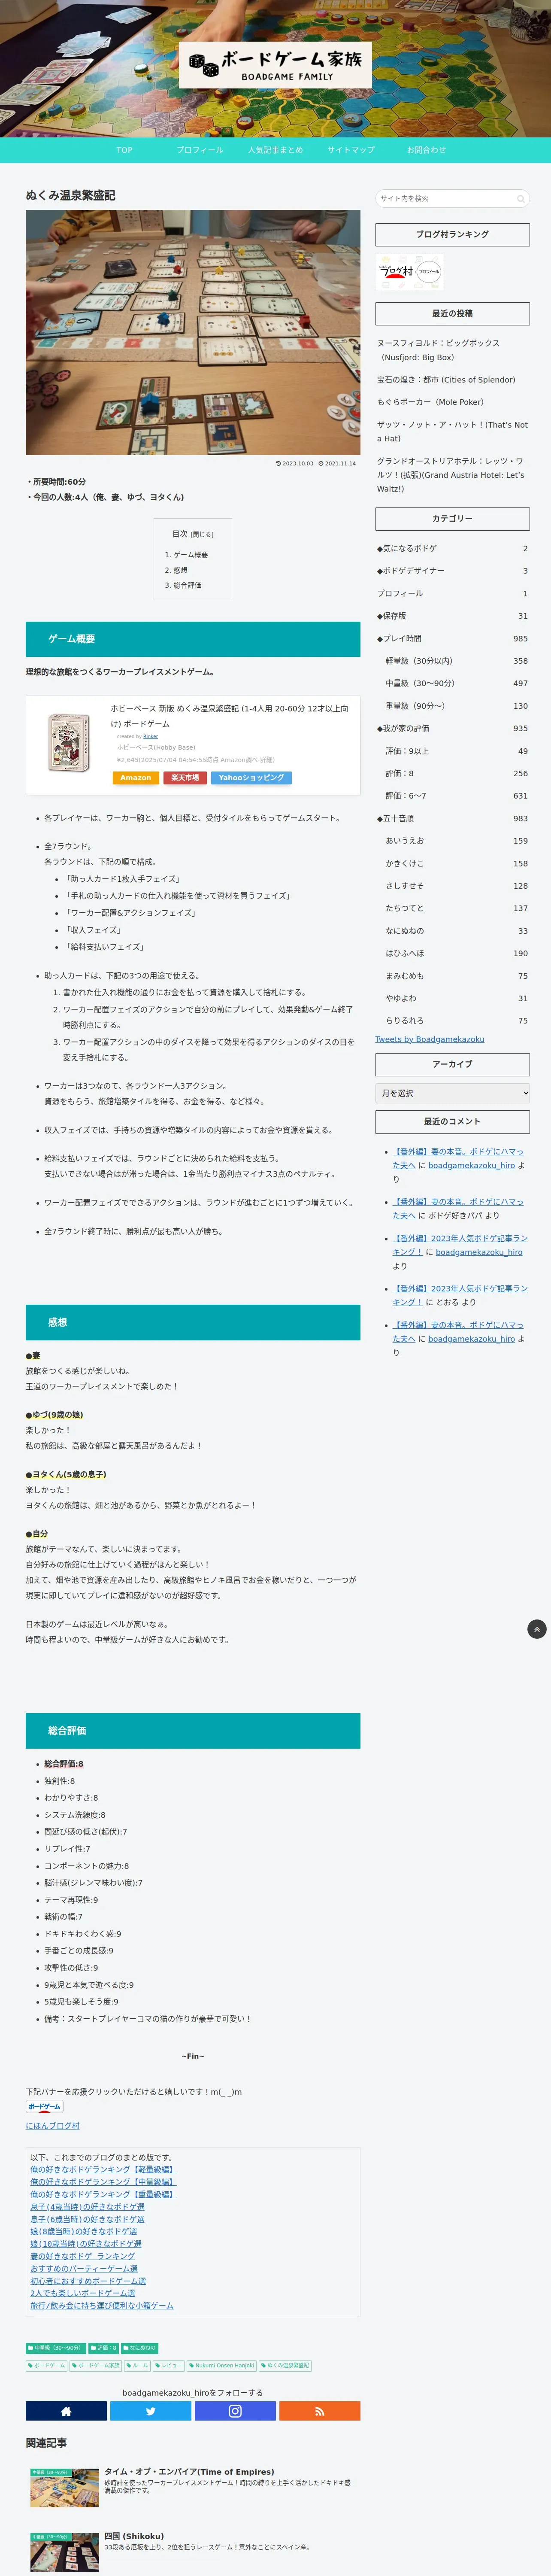This screenshot has width=551, height=2576.
Task: Click the blue Yahooショッピング button
Action: tap(251, 778)
